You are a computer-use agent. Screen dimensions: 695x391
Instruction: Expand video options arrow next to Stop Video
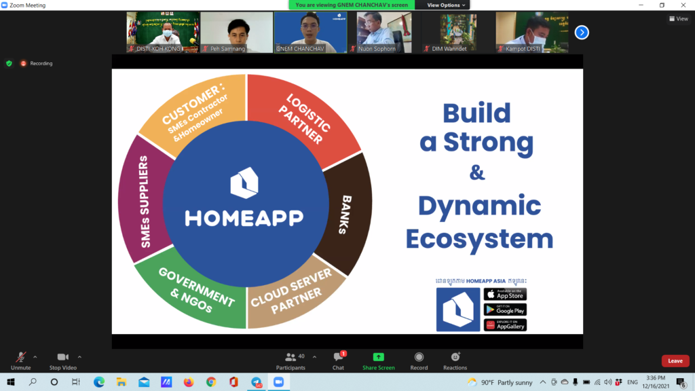click(x=79, y=356)
